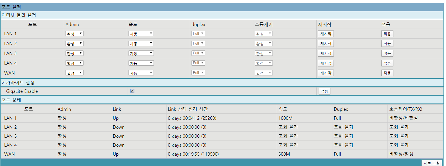
Task: Open the WAN Admin dropdown
Action: pyautogui.click(x=75, y=73)
